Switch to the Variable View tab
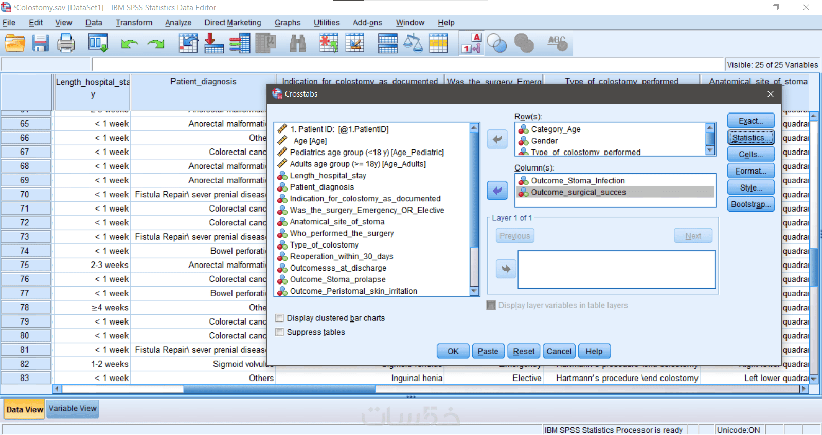 pos(73,409)
